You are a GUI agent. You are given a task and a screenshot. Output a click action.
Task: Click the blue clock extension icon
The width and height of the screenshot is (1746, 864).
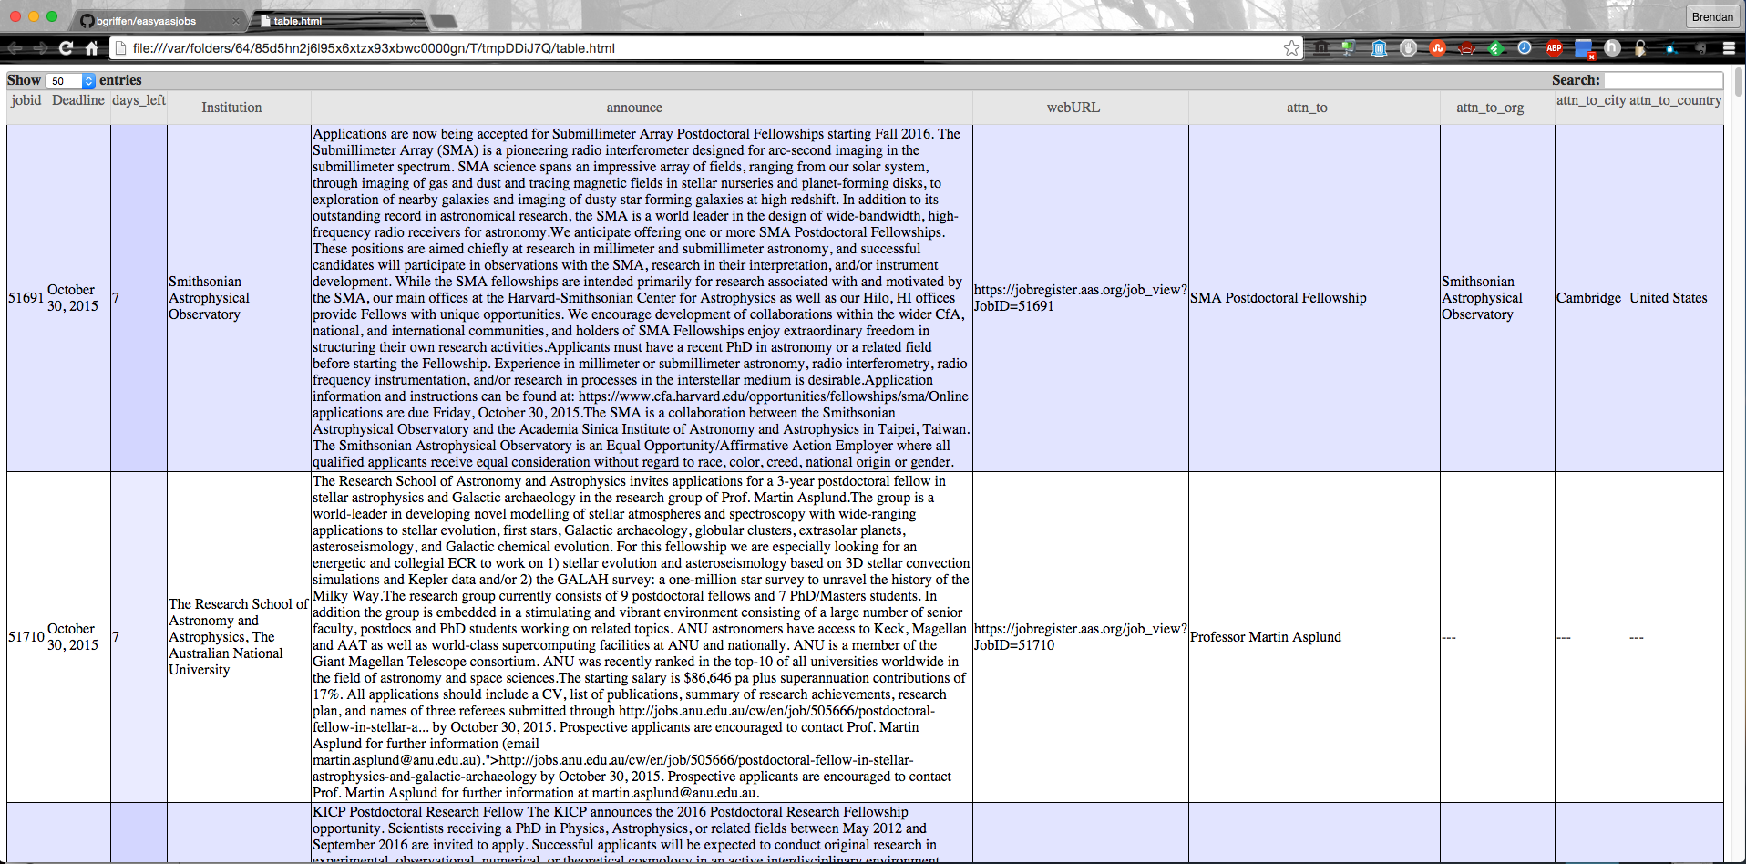(1525, 47)
